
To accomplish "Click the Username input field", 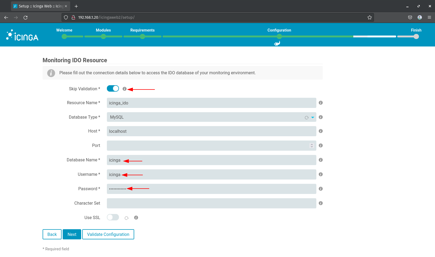I will tap(211, 174).
